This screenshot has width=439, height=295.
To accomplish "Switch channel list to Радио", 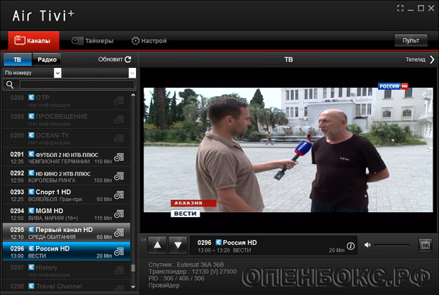I will (x=47, y=59).
